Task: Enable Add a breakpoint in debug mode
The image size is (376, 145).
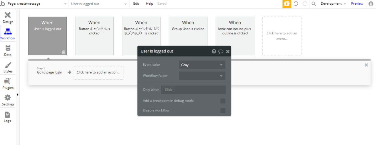Action: (223, 101)
